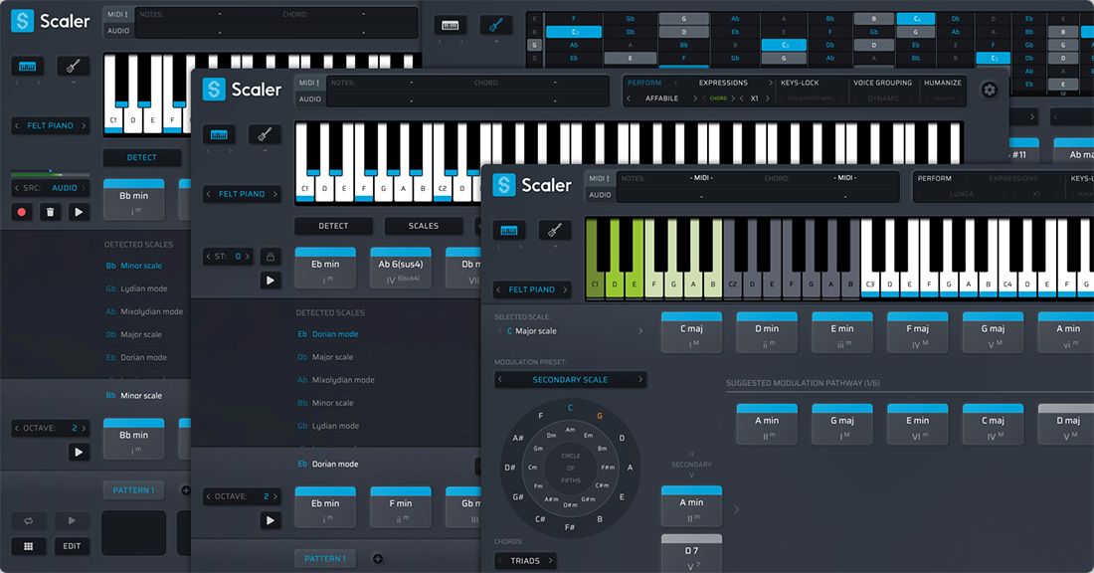Click the lock icon beside the ST value
Image resolution: width=1094 pixels, height=573 pixels.
(x=271, y=257)
